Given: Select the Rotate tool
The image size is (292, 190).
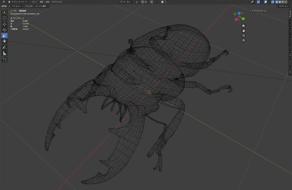Looking at the screenshot, I should pyautogui.click(x=5, y=30).
